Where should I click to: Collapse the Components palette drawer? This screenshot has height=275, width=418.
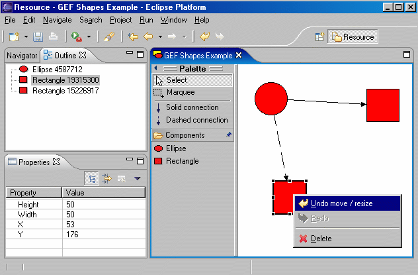pos(184,135)
